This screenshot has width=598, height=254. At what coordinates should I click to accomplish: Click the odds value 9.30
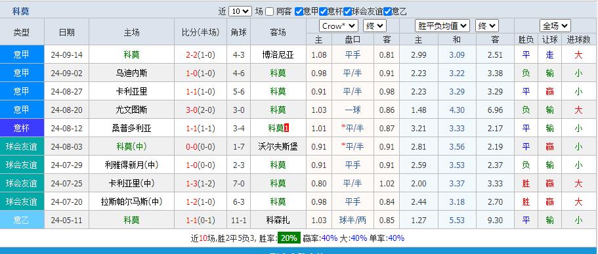pos(495,220)
